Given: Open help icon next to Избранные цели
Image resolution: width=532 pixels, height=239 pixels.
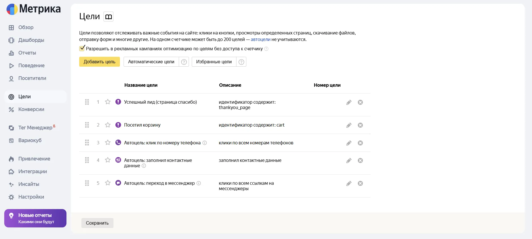Looking at the screenshot, I should 241,62.
